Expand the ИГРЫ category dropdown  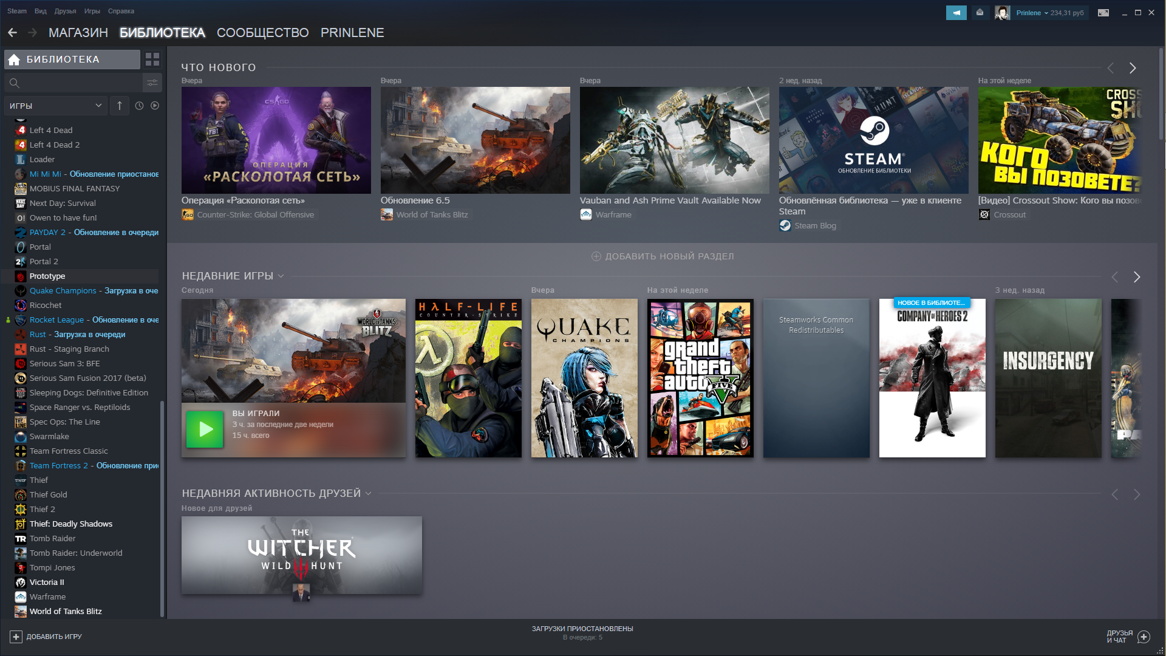pos(56,106)
